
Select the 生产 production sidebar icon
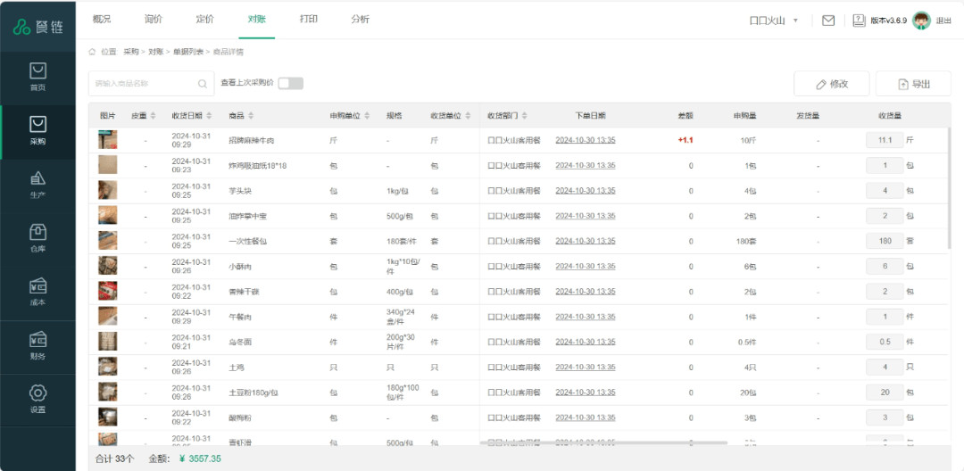coord(37,185)
